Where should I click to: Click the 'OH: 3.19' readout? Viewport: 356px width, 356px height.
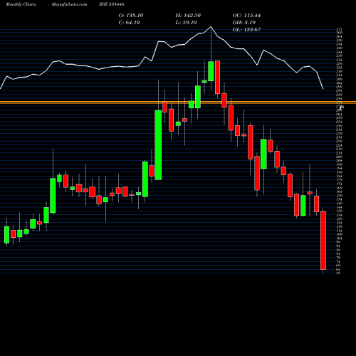[244, 23]
